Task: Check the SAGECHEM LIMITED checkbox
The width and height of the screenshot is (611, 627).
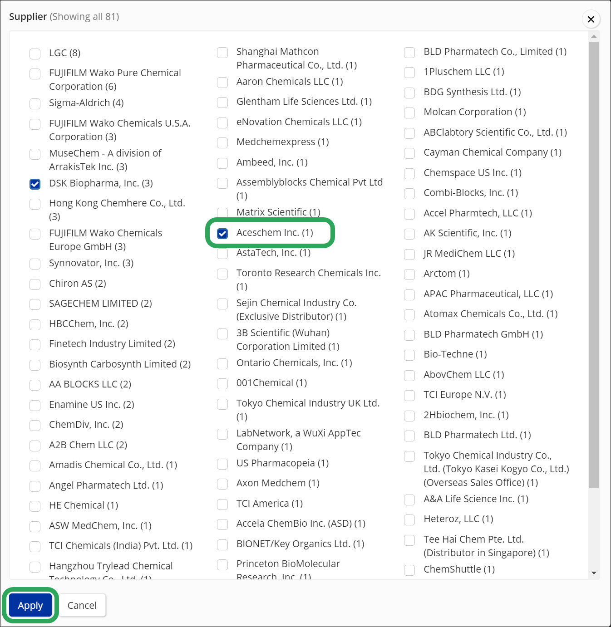Action: [35, 304]
